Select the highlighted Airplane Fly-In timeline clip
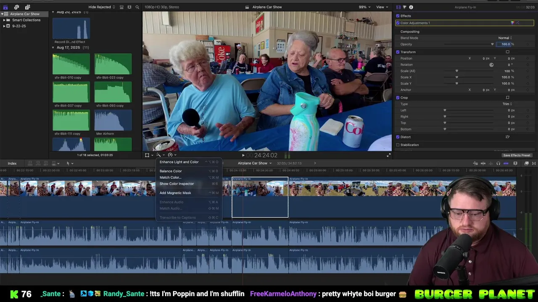The height and width of the screenshot is (302, 538). (x=260, y=198)
